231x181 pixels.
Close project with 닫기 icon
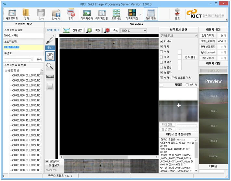tap(71, 14)
